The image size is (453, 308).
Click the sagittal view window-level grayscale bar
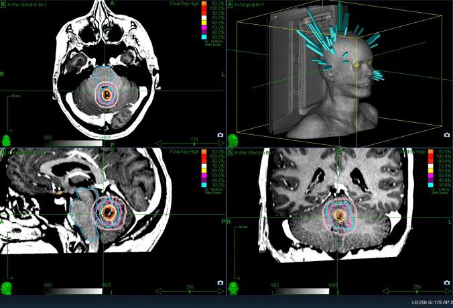(74, 291)
